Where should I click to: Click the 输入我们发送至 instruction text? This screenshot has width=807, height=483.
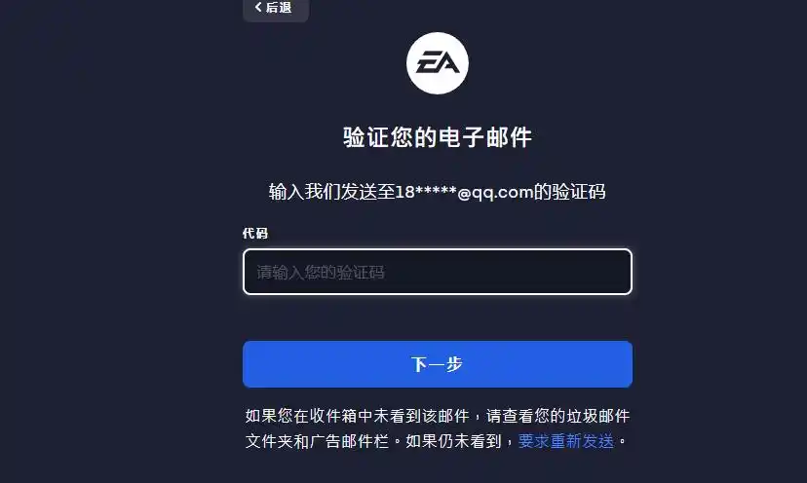pyautogui.click(x=331, y=192)
